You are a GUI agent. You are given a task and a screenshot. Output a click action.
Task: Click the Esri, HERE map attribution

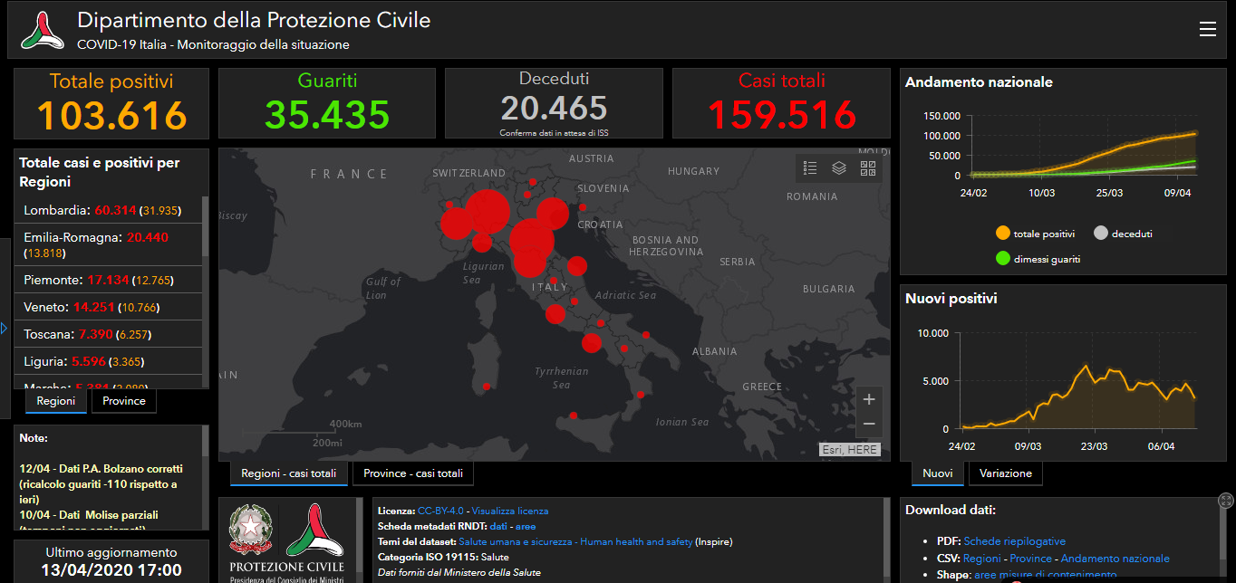849,449
